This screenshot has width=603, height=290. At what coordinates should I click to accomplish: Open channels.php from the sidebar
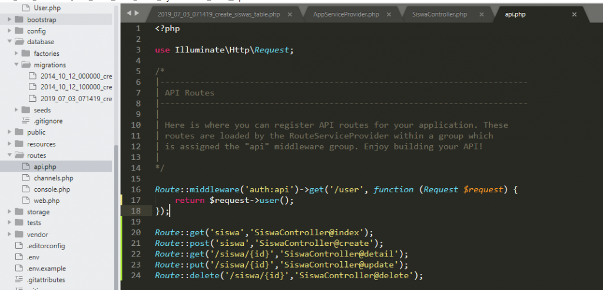(53, 178)
